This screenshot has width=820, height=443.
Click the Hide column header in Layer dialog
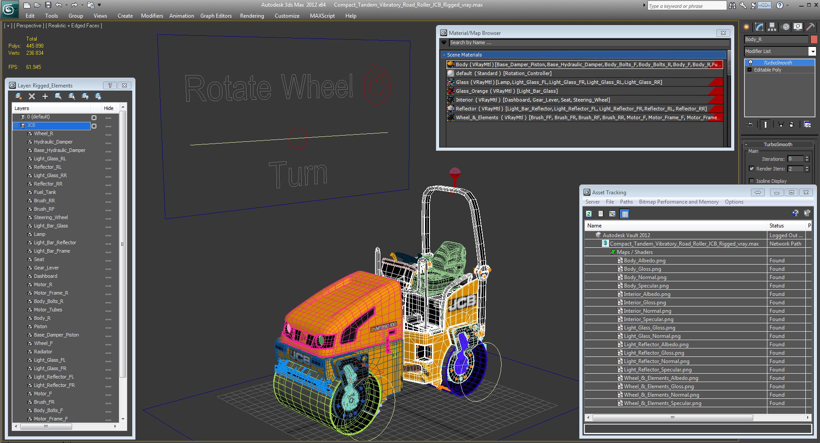tap(109, 108)
